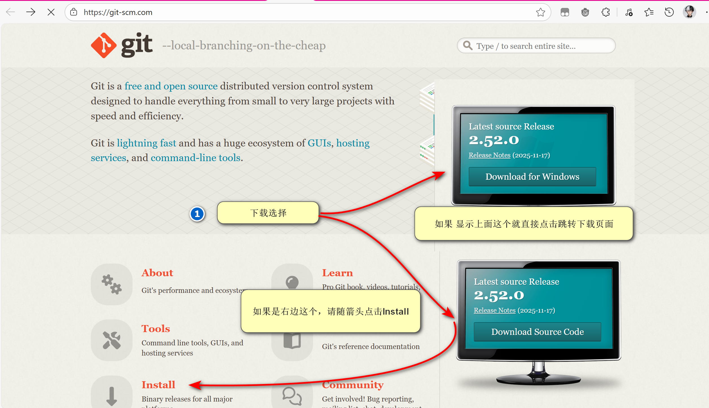709x408 pixels.
Task: Open the browser extensions puzzle icon
Action: pyautogui.click(x=605, y=12)
